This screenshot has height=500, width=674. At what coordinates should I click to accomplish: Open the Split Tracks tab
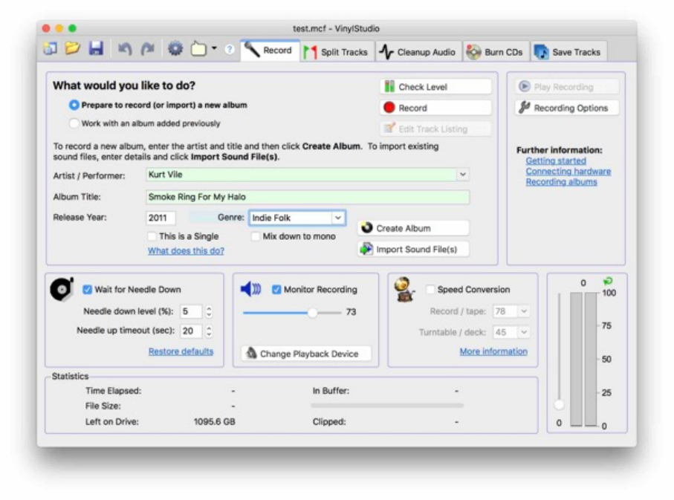pos(337,52)
